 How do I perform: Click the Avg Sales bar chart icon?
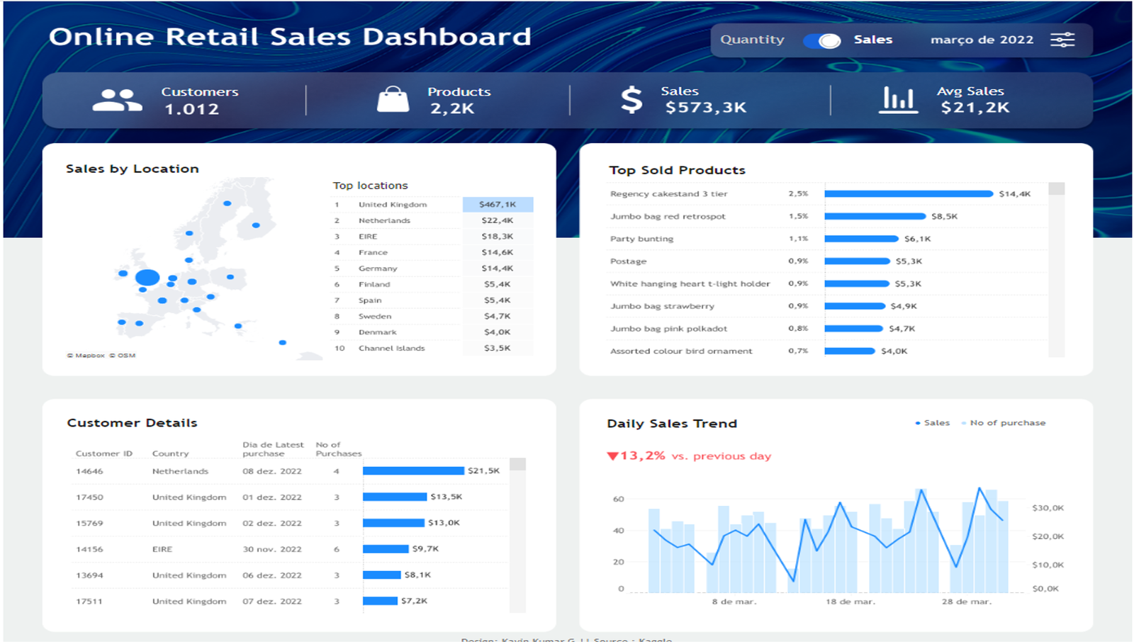[x=897, y=100]
